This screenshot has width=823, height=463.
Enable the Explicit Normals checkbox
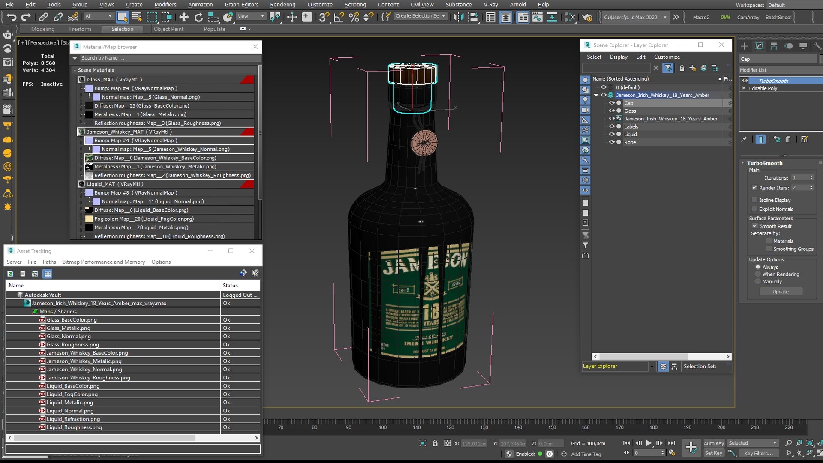(754, 209)
